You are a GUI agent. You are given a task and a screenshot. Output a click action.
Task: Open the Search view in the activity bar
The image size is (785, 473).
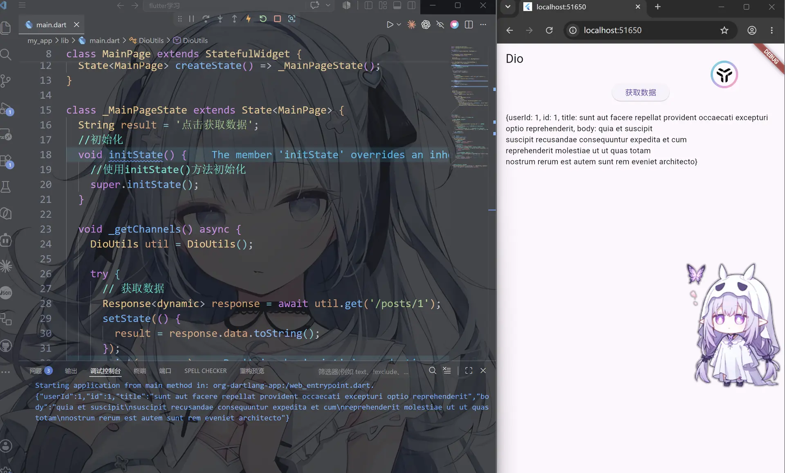tap(6, 54)
